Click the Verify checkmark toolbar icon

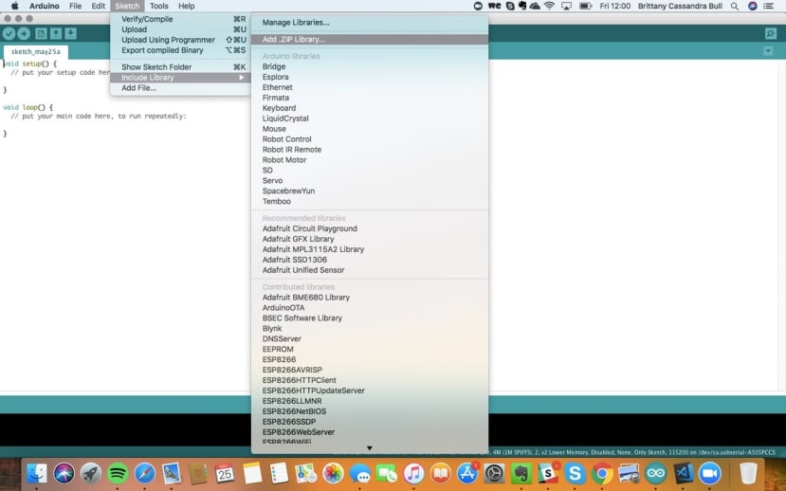click(9, 33)
